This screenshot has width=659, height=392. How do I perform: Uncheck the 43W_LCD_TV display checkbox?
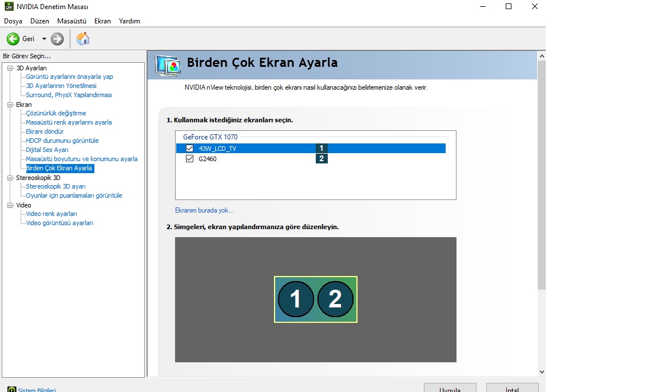click(189, 148)
